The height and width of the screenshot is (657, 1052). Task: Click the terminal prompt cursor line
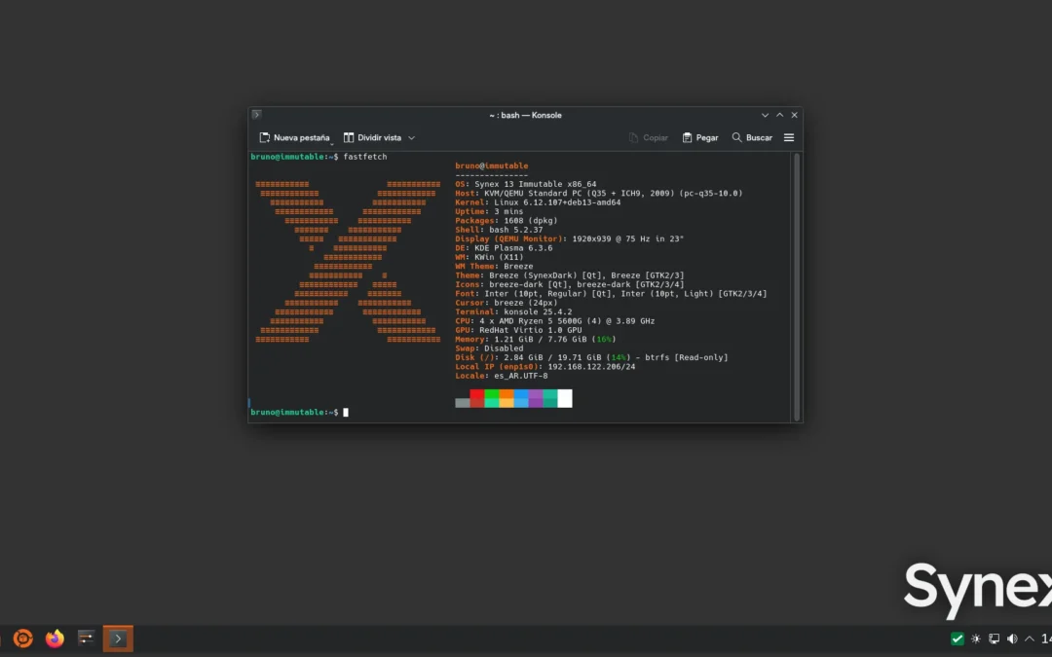coord(299,413)
